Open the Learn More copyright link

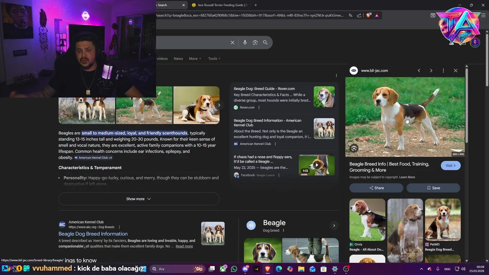[407, 177]
